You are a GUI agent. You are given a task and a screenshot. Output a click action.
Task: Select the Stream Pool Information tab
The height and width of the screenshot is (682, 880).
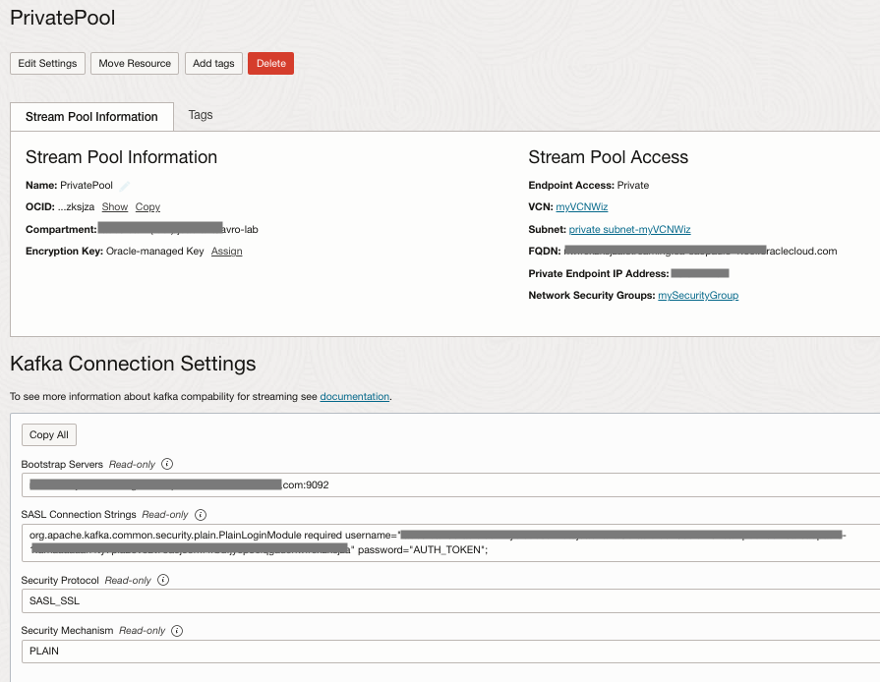[x=91, y=116]
